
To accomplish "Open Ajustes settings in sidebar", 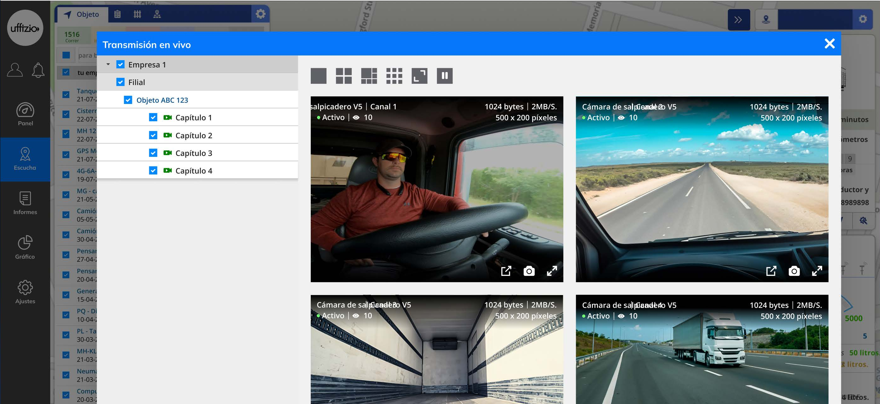I will (25, 292).
